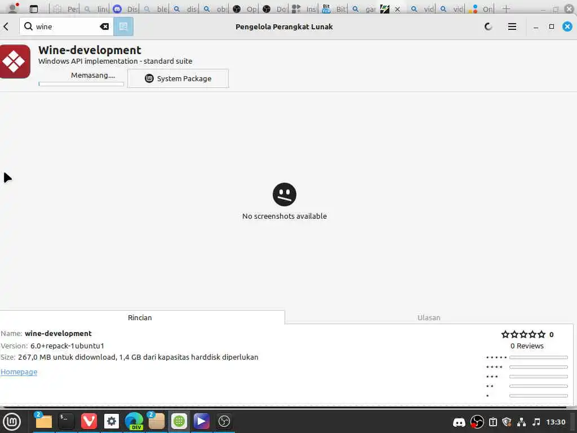
Task: Click the 13:30 clock
Action: click(x=556, y=422)
